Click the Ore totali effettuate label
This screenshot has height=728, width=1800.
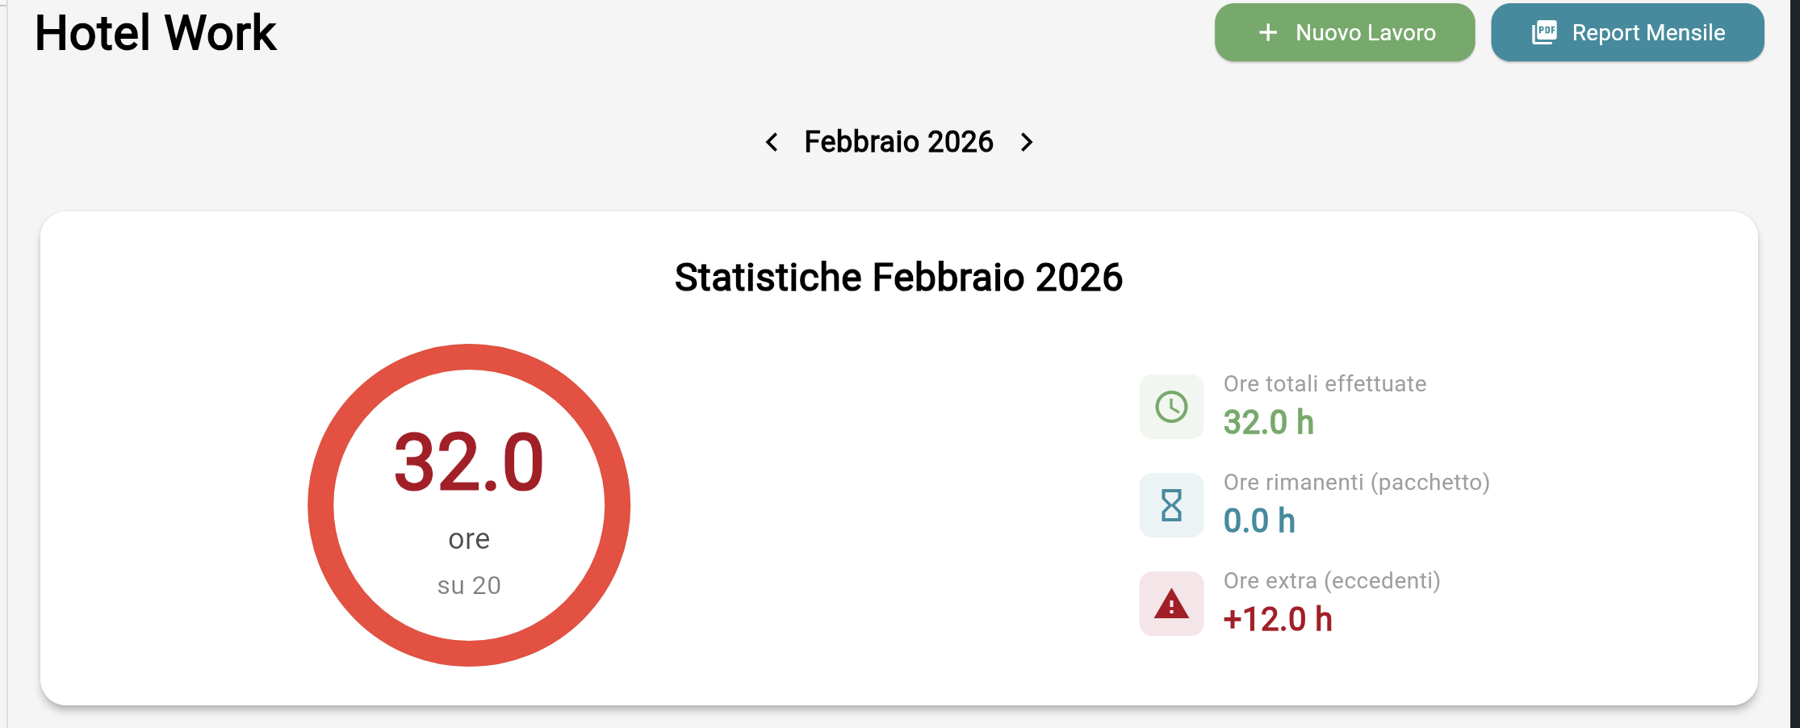click(x=1325, y=383)
